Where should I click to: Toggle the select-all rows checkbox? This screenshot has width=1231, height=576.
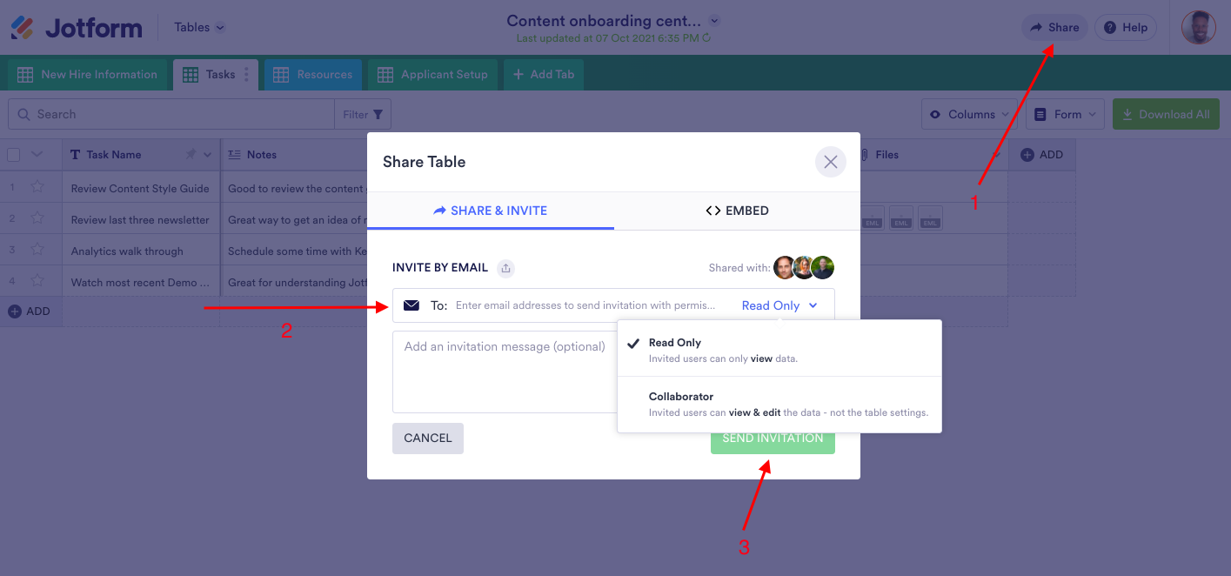[x=14, y=155]
